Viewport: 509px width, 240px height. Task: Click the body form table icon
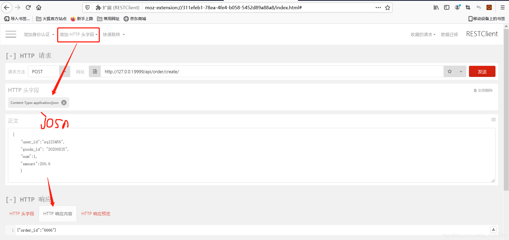(x=493, y=120)
